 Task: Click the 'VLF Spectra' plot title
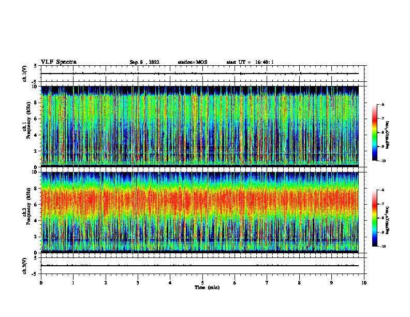tap(59, 62)
